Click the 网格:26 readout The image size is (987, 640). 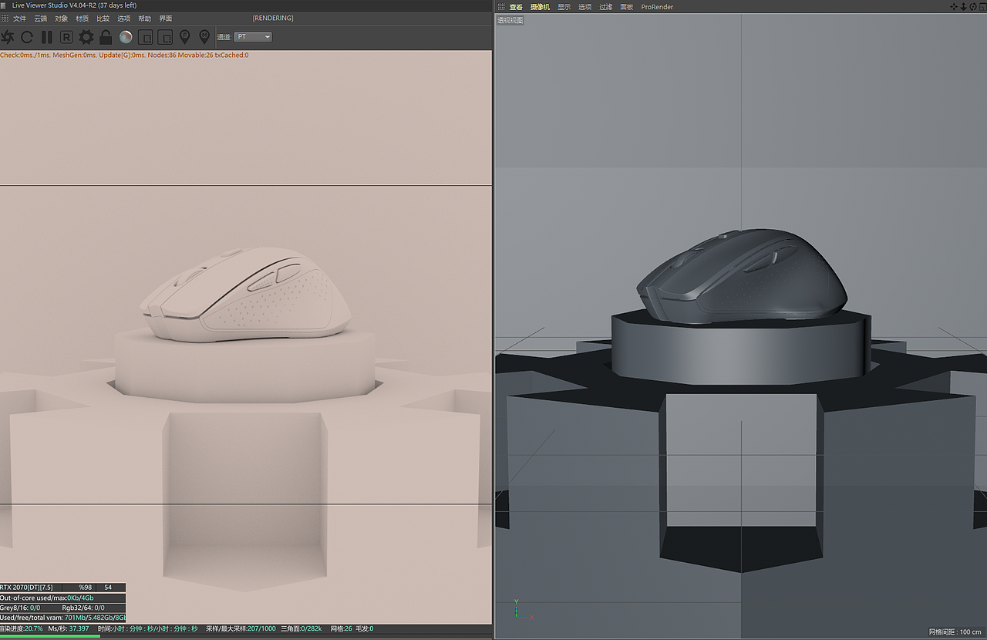click(x=341, y=628)
